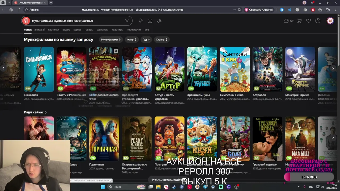Click the red Yandex Я logo
Viewport: 340px width, 191px height.
tap(26, 21)
